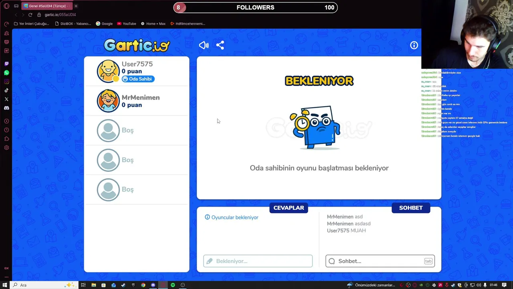Image resolution: width=513 pixels, height=289 pixels.
Task: Open the Windows Start menu
Action: [5, 285]
